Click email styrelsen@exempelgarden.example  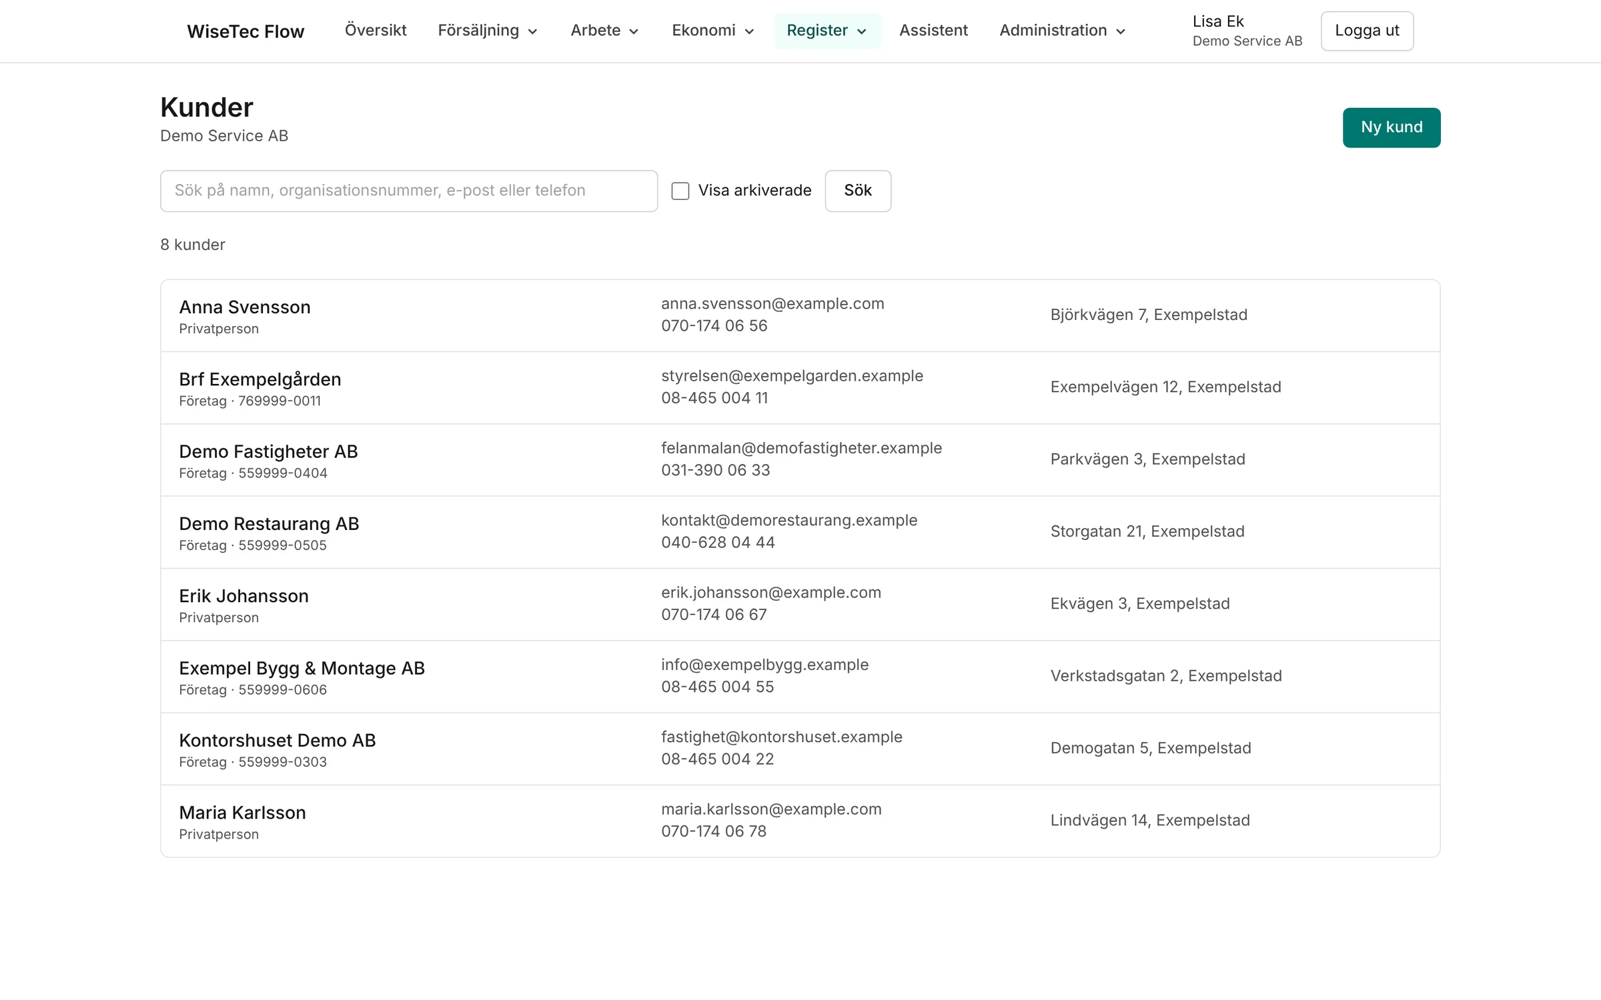click(x=792, y=376)
